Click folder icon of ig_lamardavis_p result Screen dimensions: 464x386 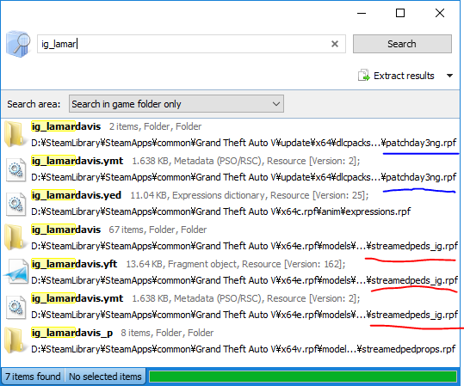[14, 340]
